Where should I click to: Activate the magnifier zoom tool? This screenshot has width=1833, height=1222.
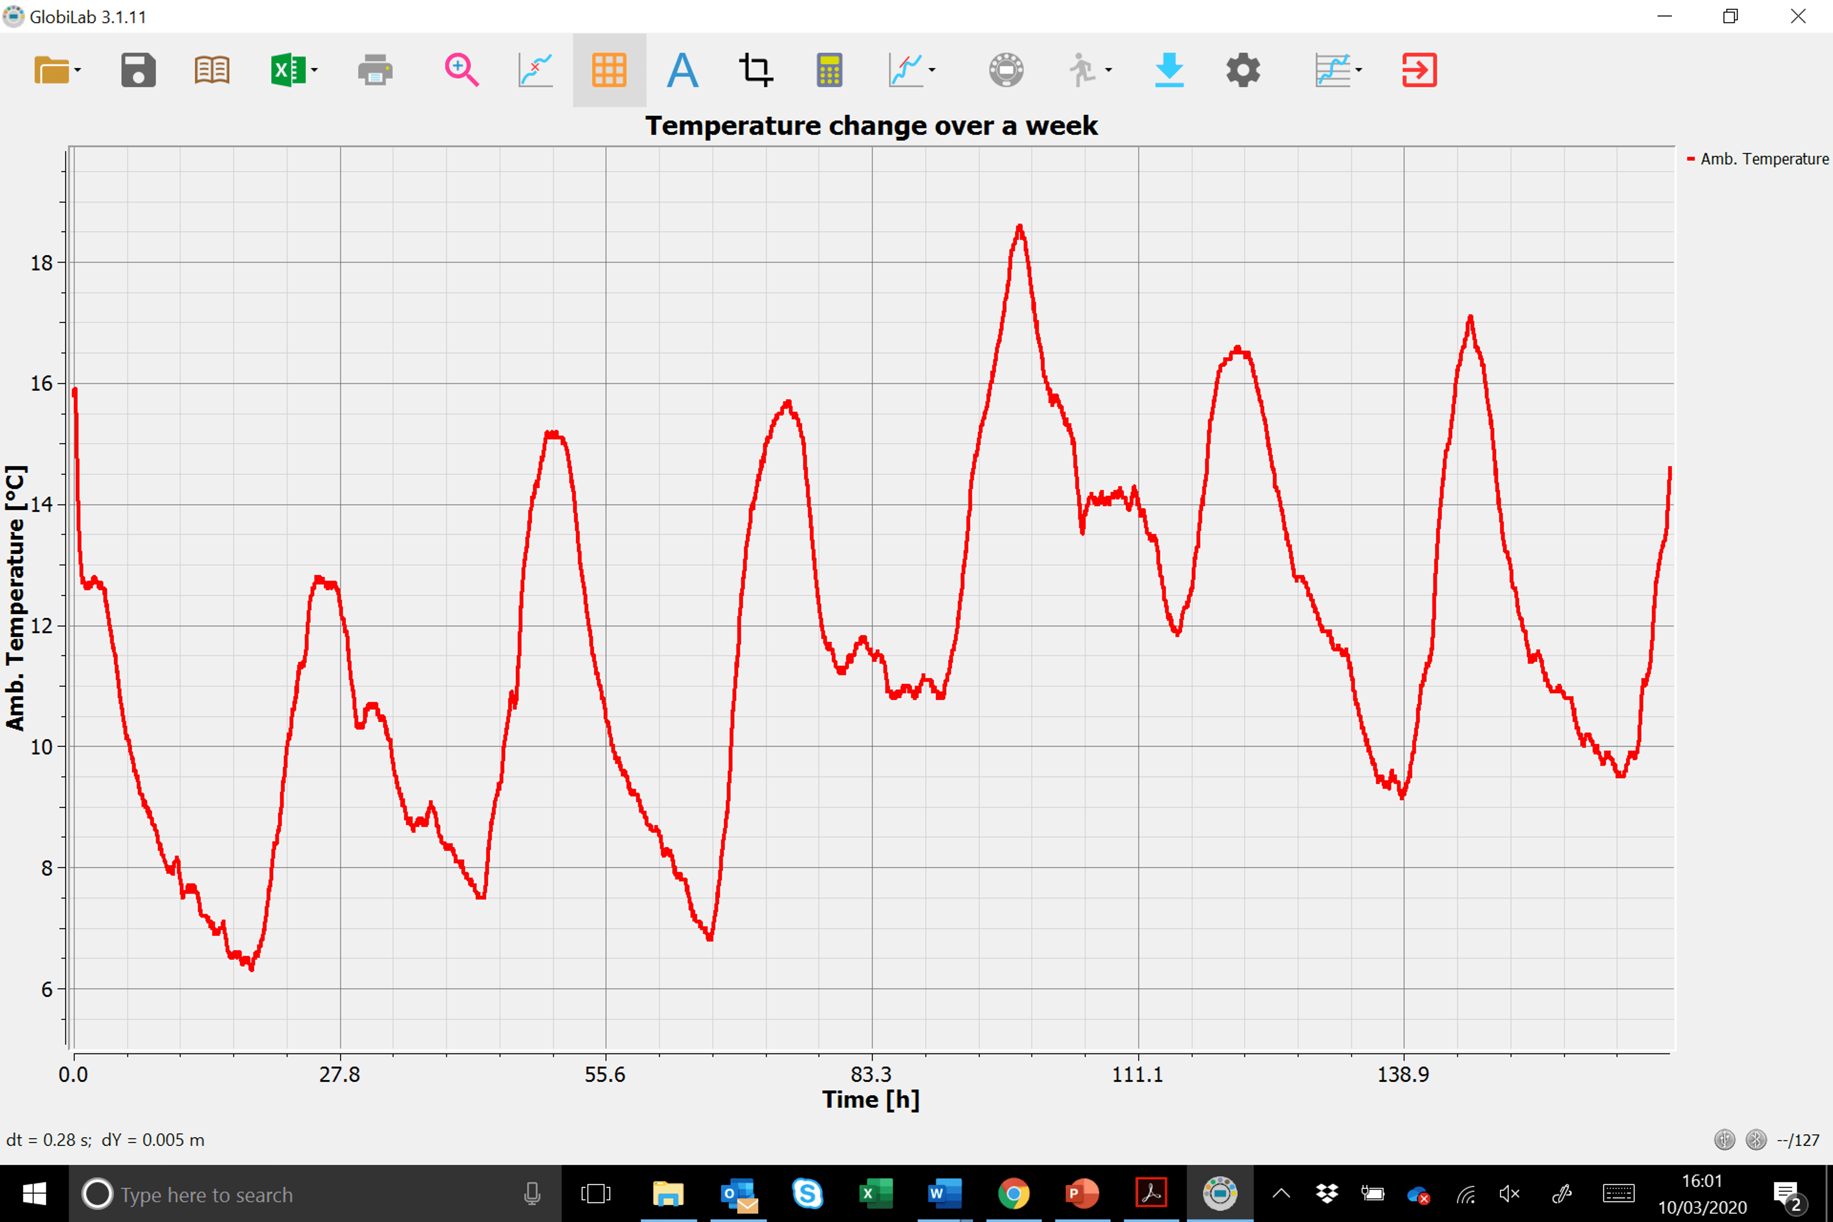point(462,70)
